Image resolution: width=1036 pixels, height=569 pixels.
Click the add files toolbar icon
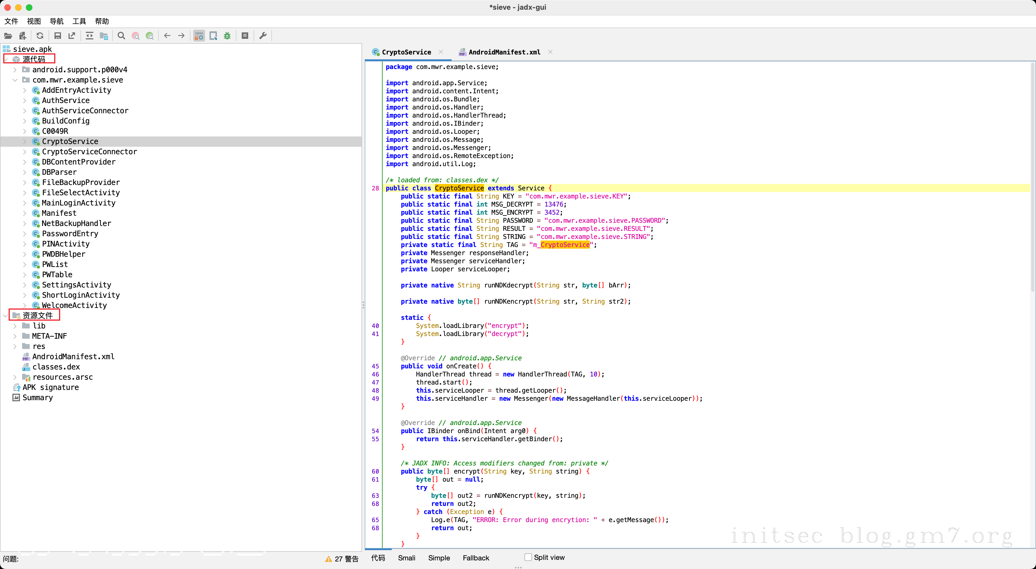[22, 36]
